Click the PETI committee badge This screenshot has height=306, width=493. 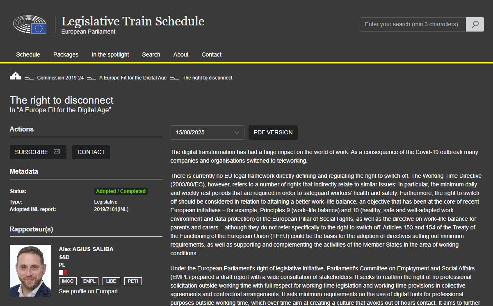[133, 281]
